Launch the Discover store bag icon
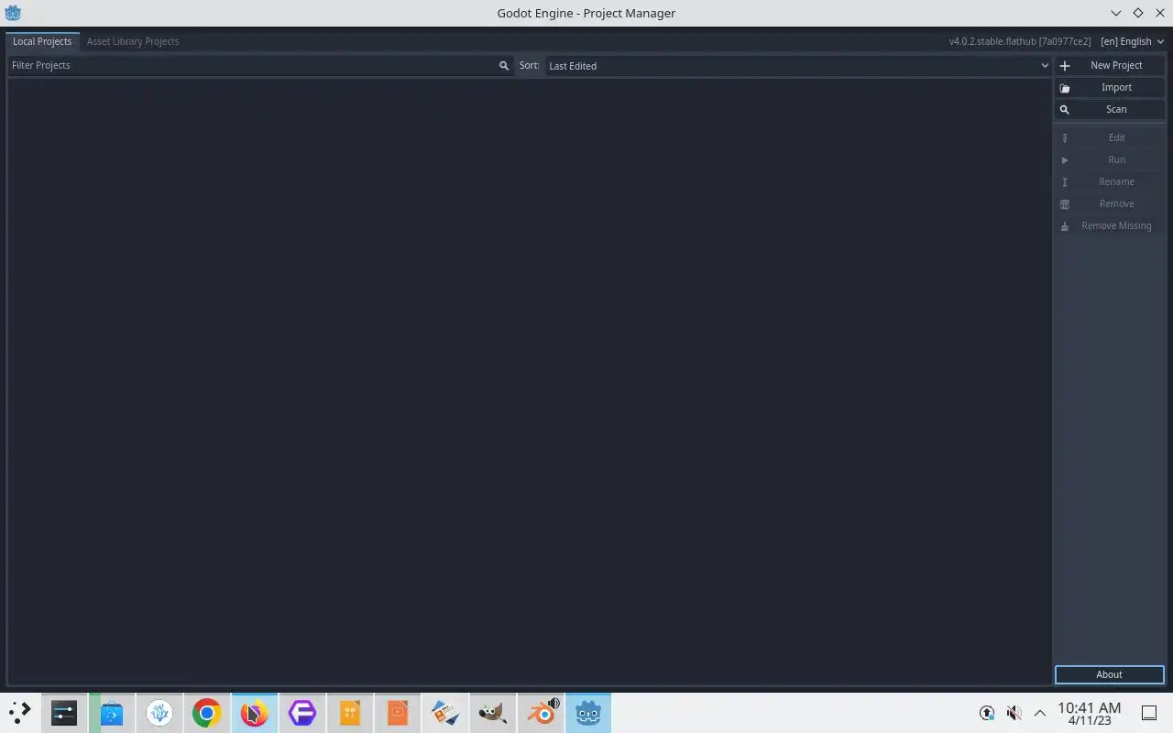Screen dimensions: 1173x733 [112, 713]
